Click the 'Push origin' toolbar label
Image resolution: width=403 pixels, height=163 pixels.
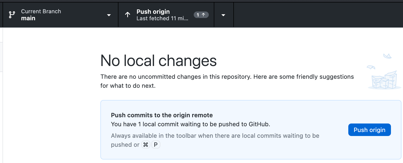coord(153,12)
